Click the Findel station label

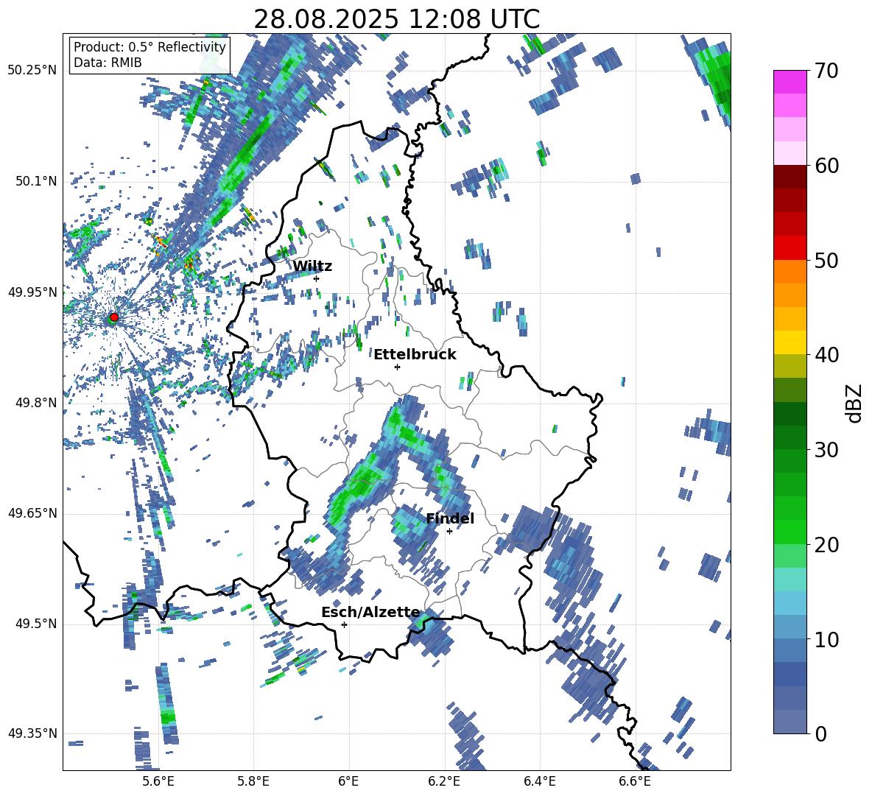click(450, 518)
